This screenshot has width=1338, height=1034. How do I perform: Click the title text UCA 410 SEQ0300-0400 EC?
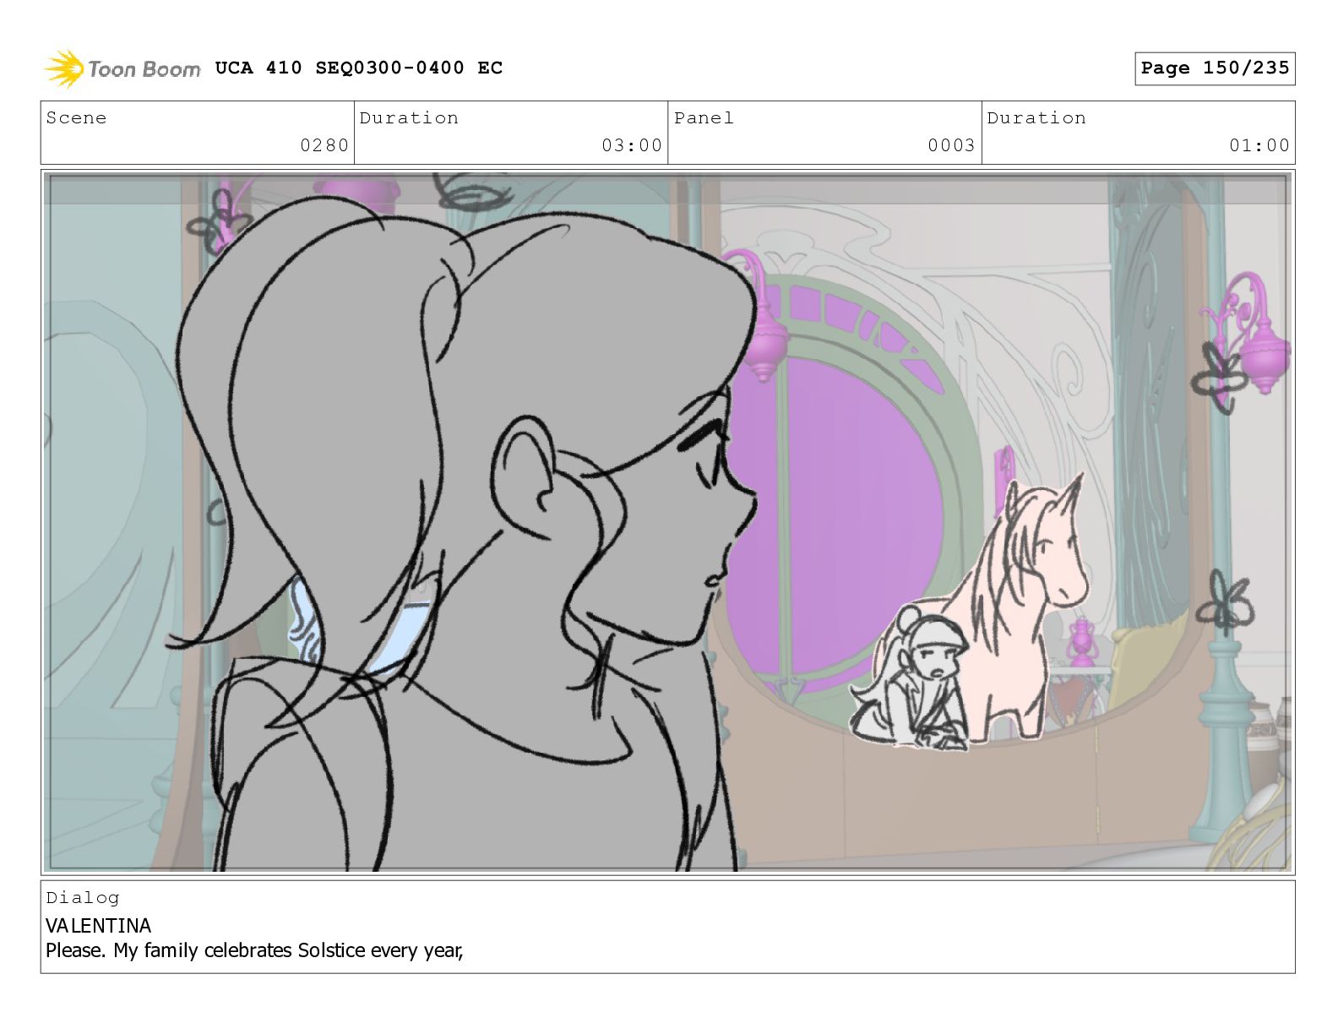[x=359, y=68]
